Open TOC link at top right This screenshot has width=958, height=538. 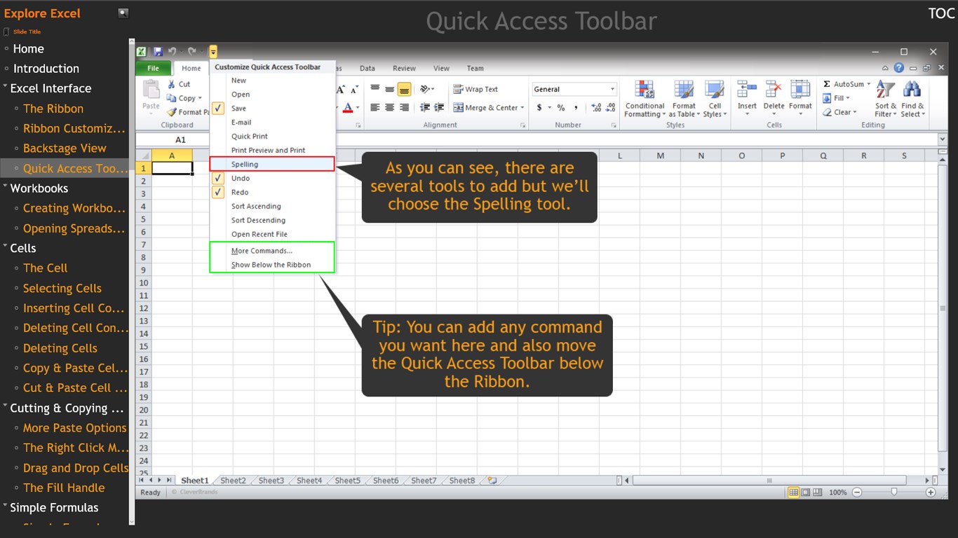[941, 14]
